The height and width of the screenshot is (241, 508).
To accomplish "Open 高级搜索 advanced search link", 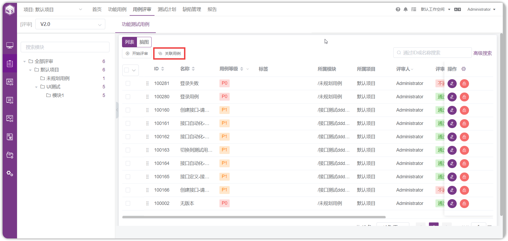I will pos(482,53).
